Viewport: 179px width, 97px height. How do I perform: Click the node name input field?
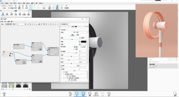tap(78, 30)
